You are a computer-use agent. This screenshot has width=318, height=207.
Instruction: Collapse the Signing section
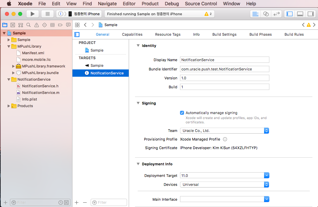pos(138,103)
